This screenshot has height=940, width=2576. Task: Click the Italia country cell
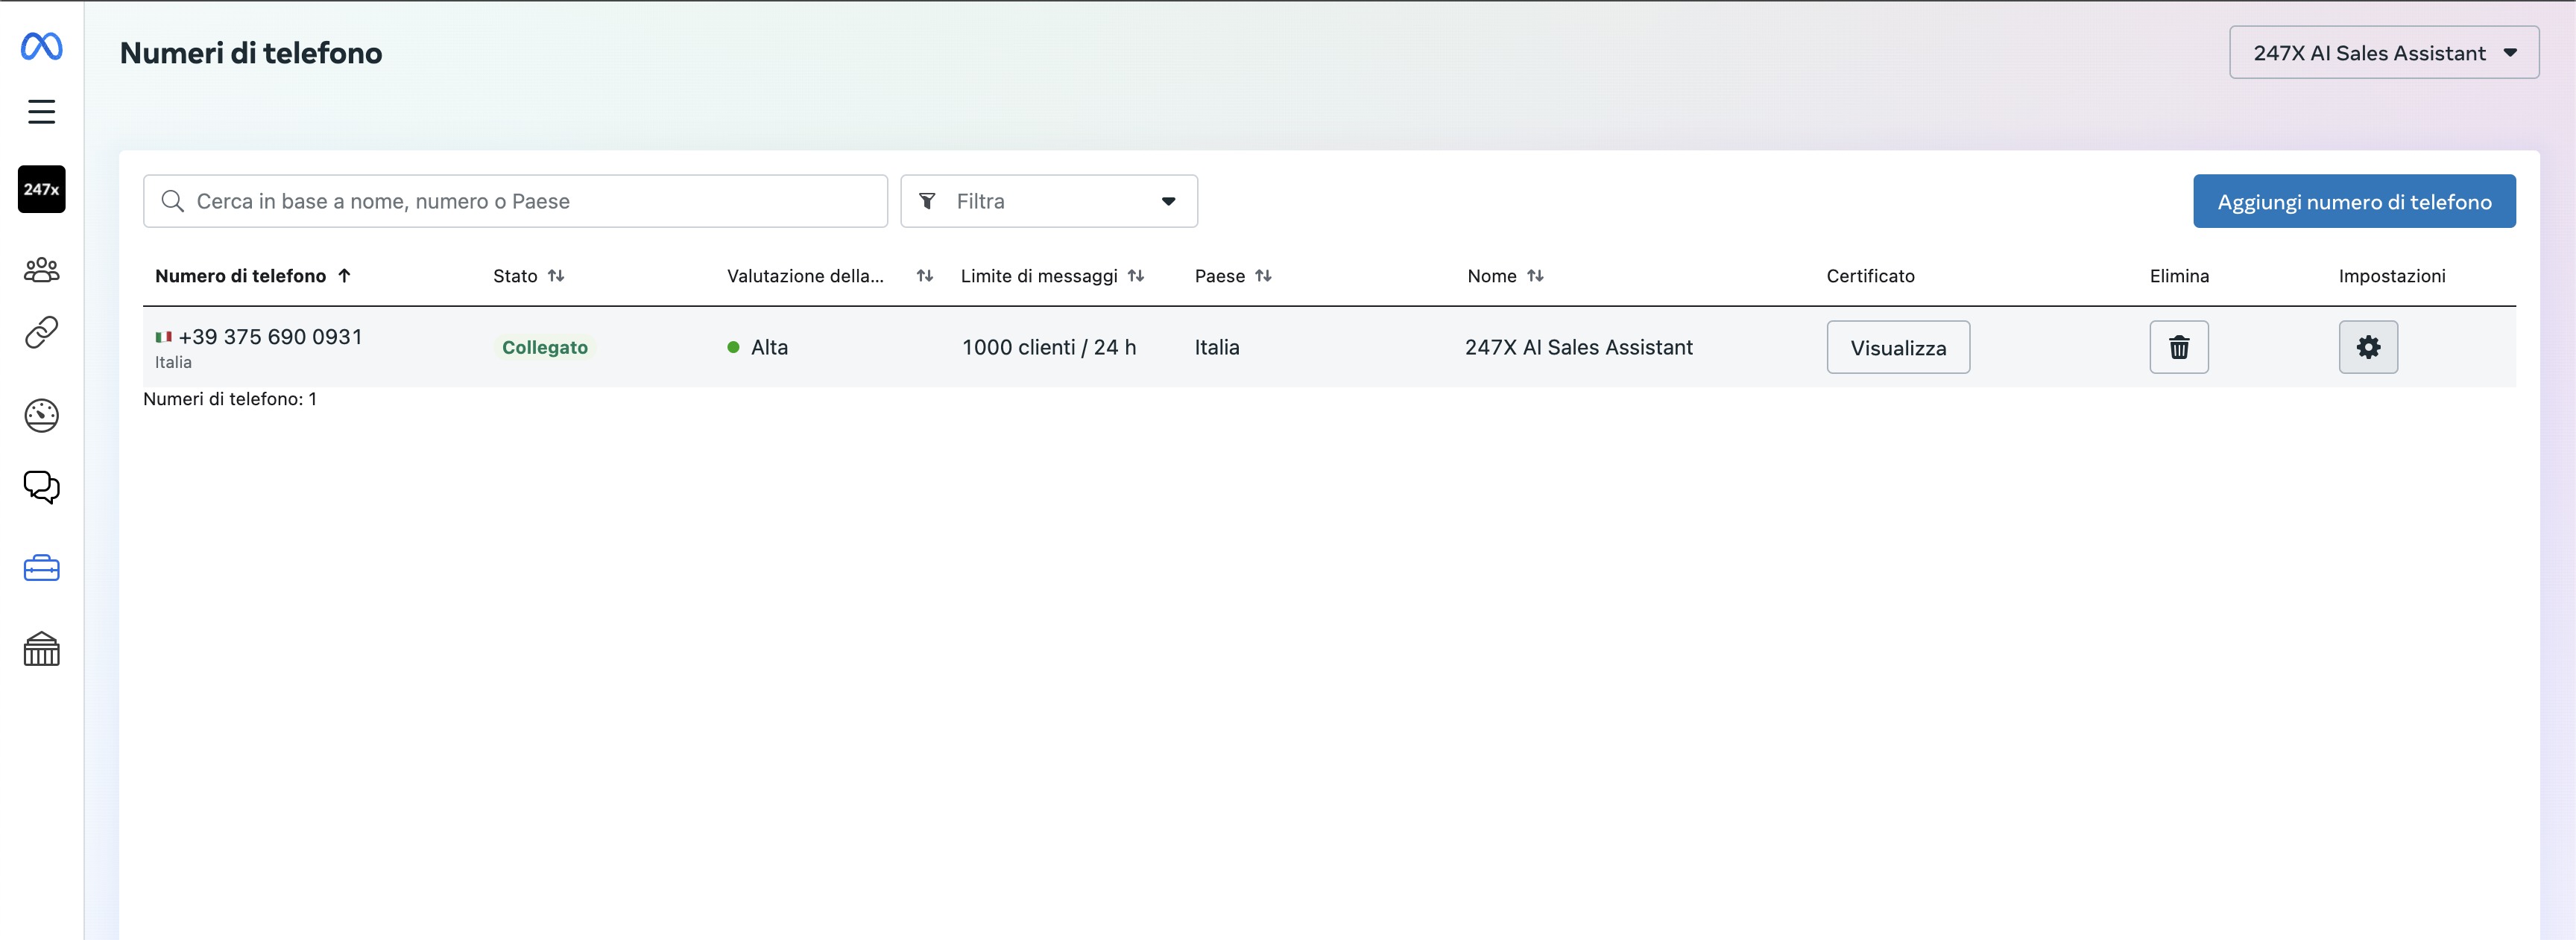click(x=1217, y=348)
